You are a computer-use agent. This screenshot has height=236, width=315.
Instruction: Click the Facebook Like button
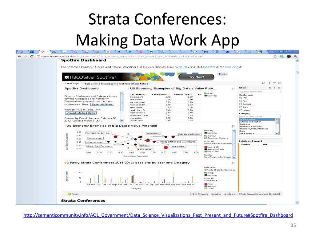pyautogui.click(x=223, y=74)
